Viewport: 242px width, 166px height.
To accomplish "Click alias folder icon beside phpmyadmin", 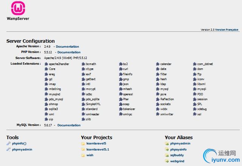I will point(167,144).
